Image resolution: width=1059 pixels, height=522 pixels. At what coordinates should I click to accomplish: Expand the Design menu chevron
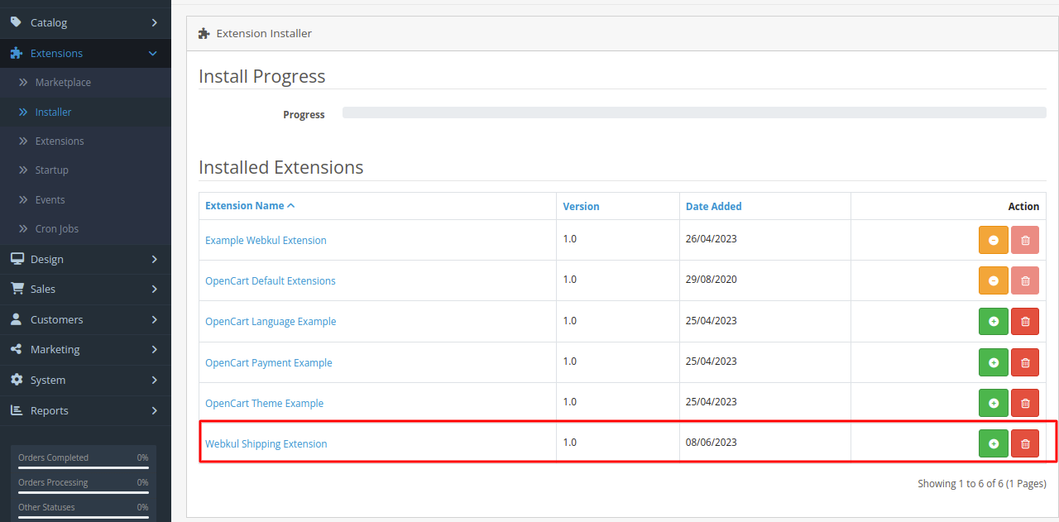tap(154, 259)
